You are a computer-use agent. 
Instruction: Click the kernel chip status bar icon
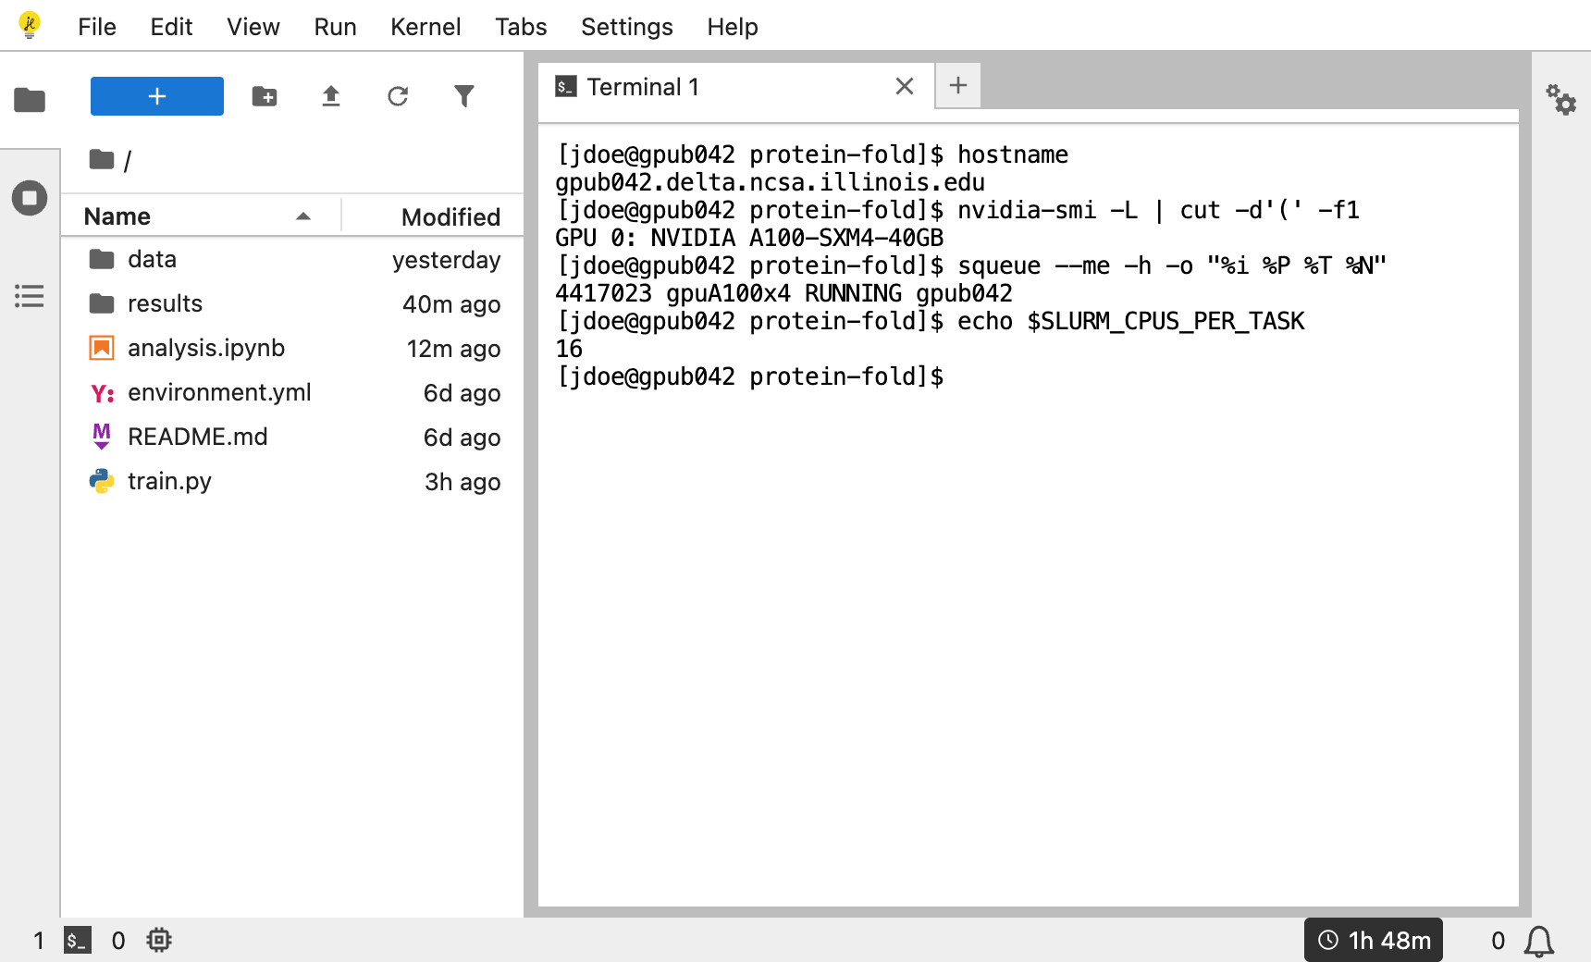click(159, 941)
